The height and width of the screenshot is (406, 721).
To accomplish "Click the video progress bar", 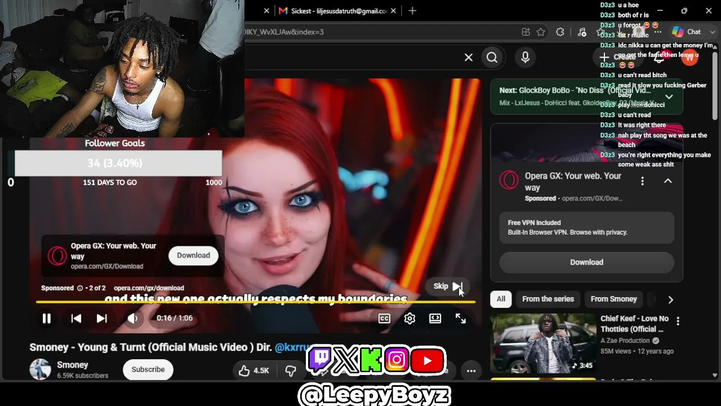I will point(256,302).
